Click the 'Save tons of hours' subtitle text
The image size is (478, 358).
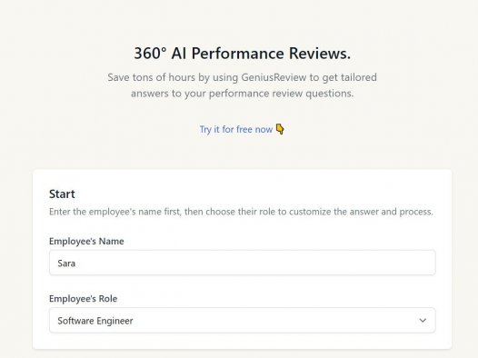243,85
